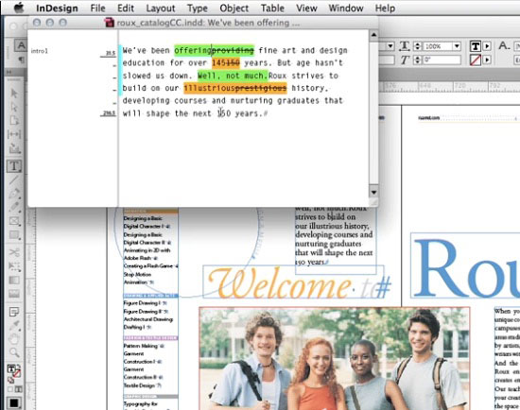520x410 pixels.
Task: Open the InDesign application menu
Action: pyautogui.click(x=57, y=8)
